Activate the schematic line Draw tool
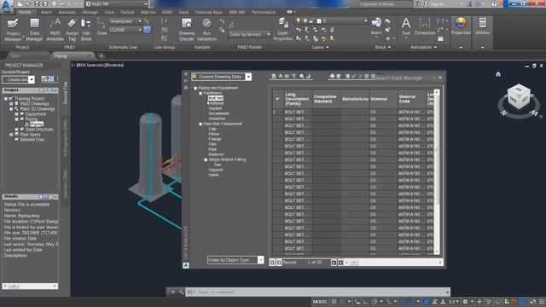 102,27
